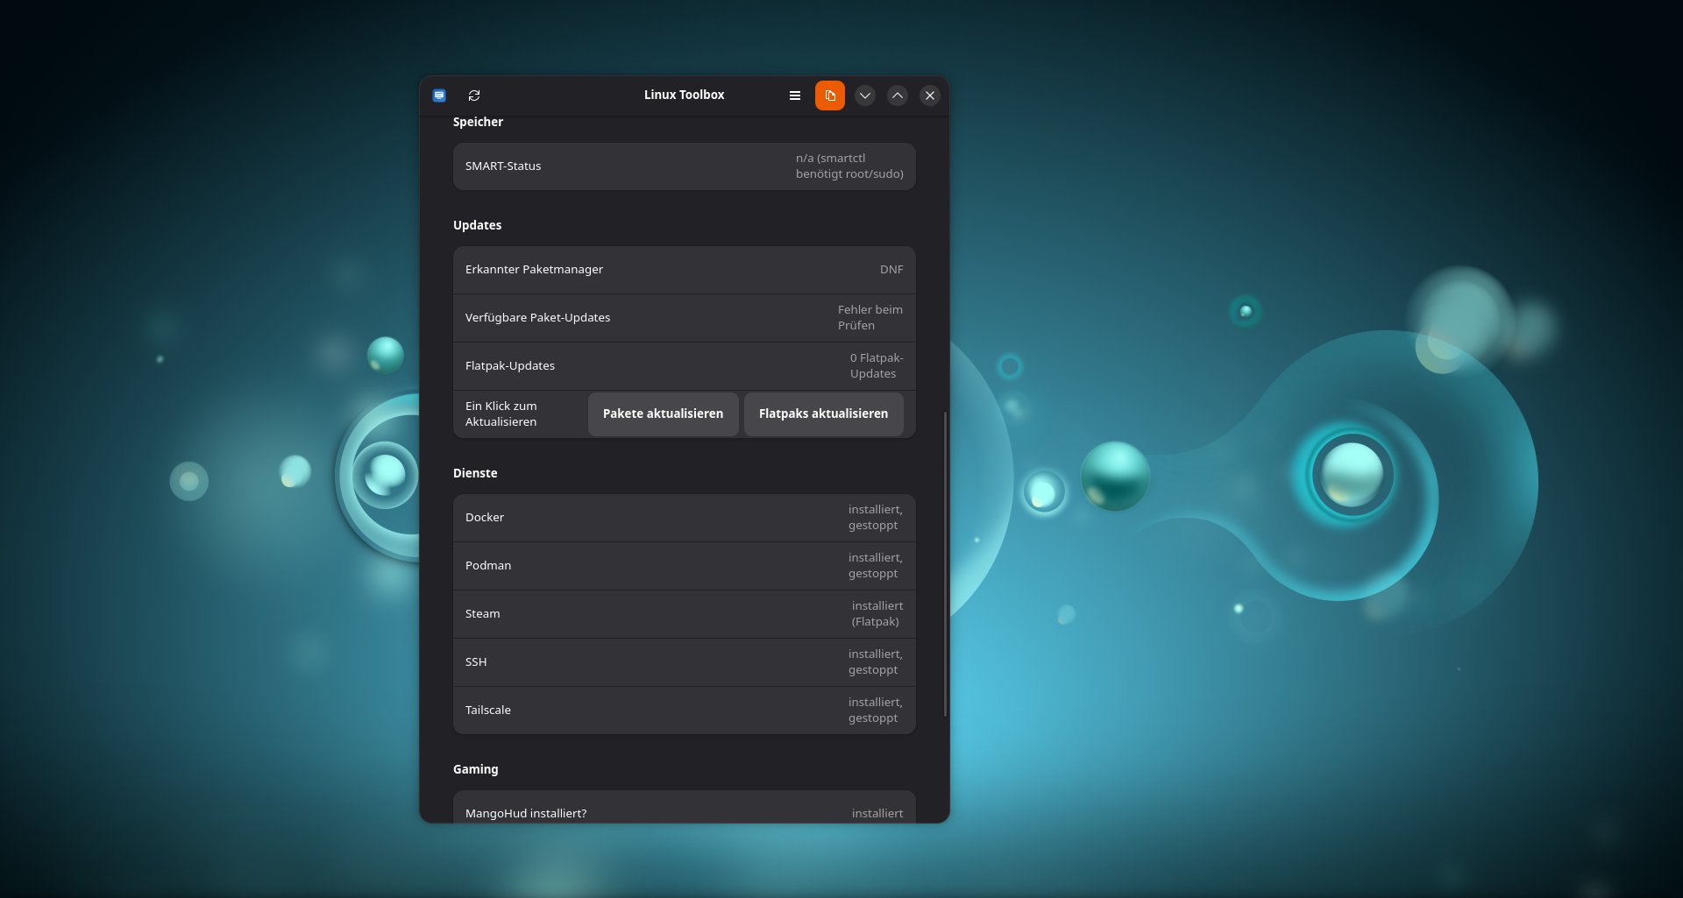Click the 'n/a (smartctl benötigt root/sudo)' value

click(849, 166)
